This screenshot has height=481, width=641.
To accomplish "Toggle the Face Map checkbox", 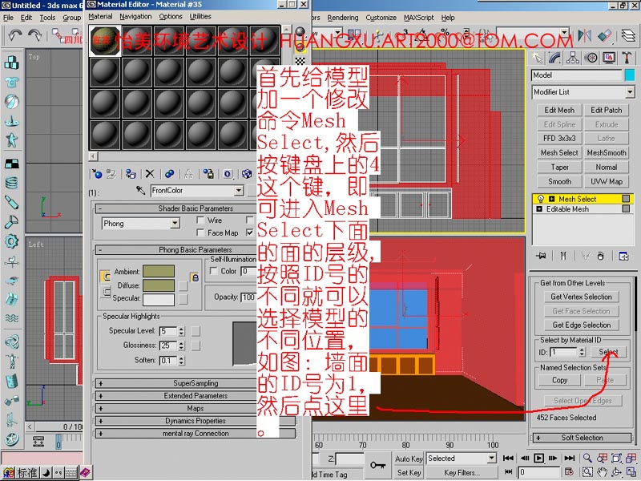I will (200, 232).
